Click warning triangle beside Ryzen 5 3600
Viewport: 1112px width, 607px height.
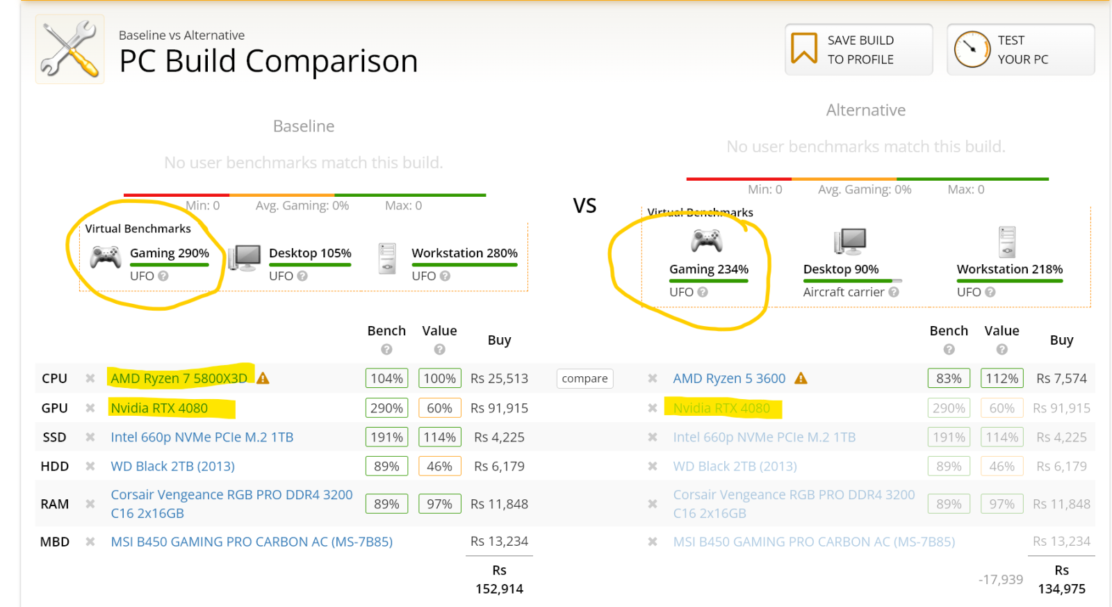point(801,378)
